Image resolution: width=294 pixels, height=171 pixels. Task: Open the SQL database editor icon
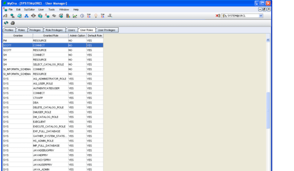click(12, 16)
